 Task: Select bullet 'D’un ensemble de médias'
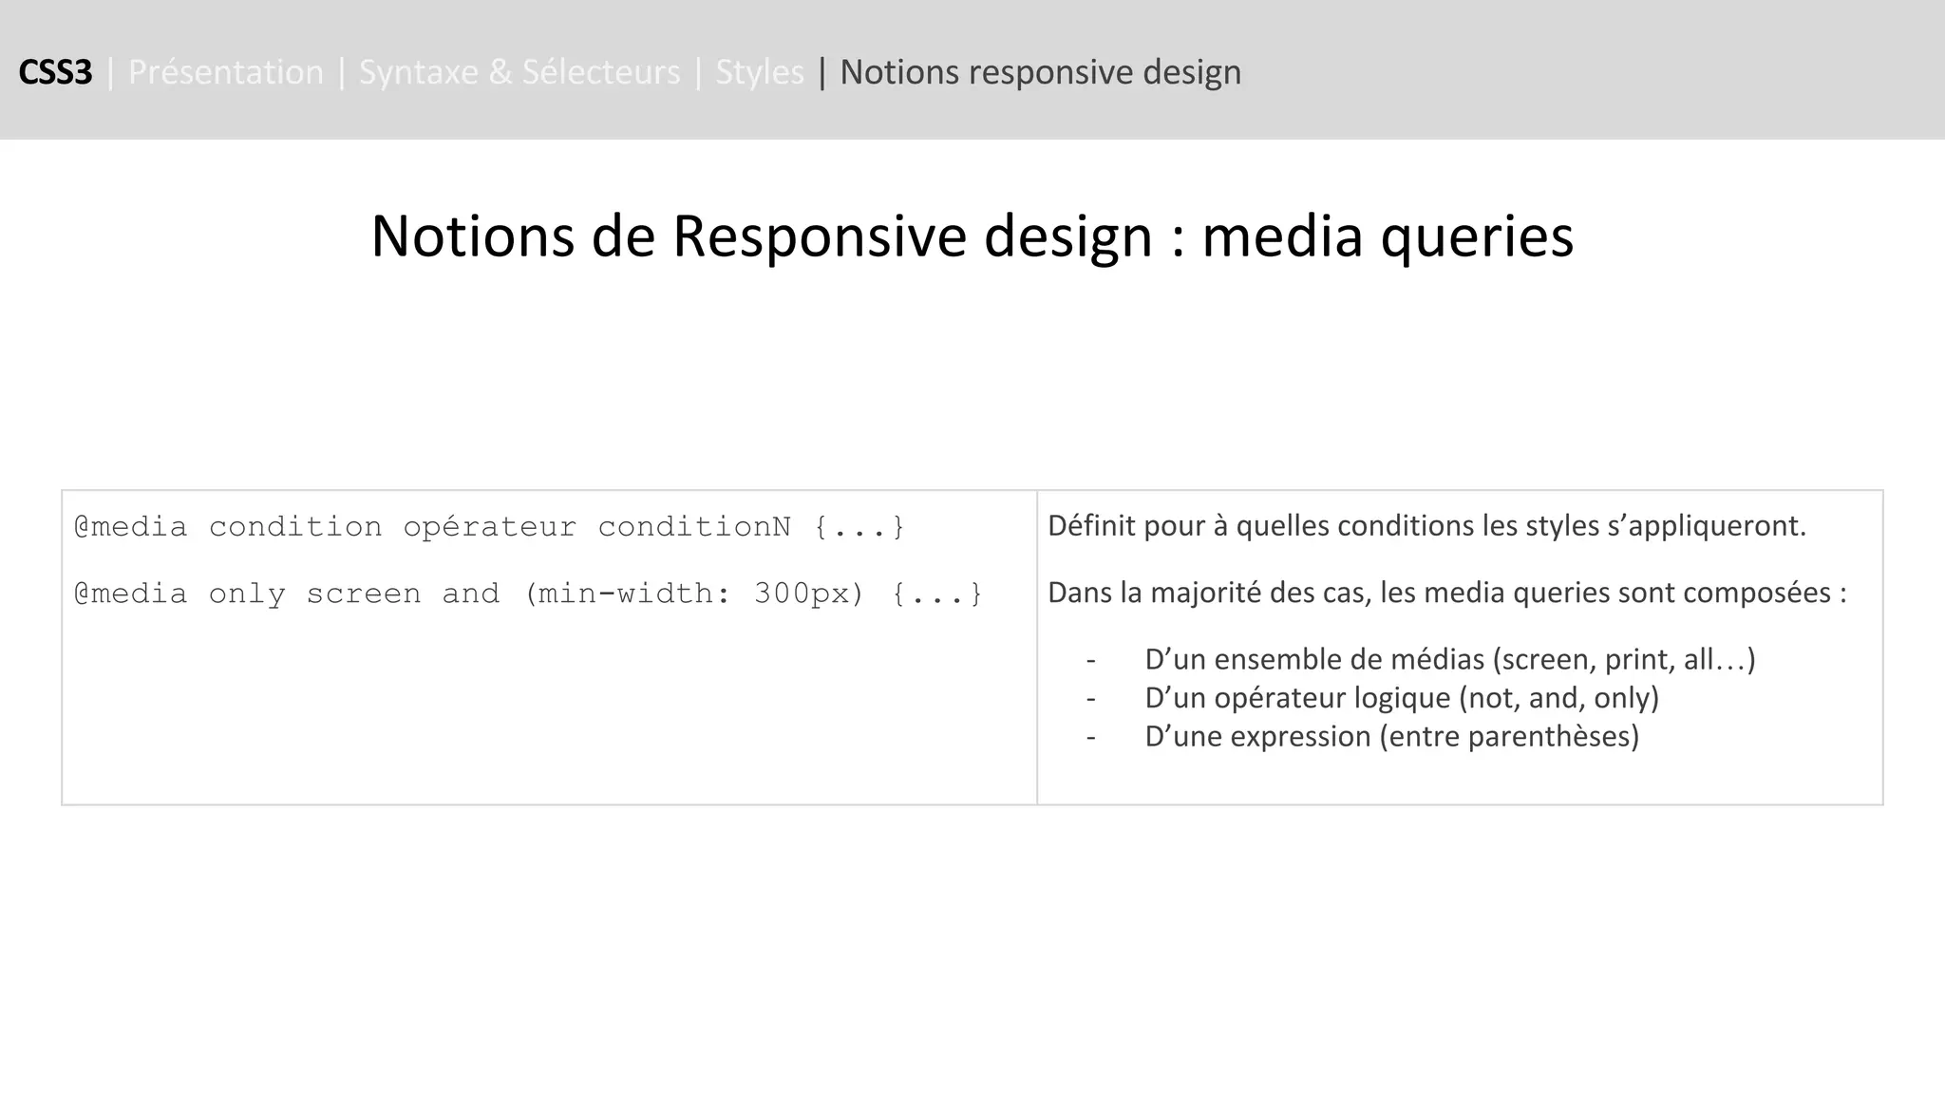point(1450,659)
